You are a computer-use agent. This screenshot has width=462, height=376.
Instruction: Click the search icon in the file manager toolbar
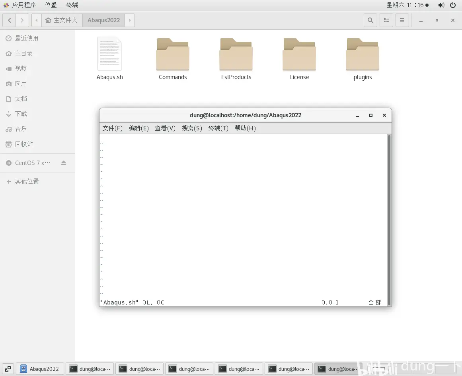point(370,20)
